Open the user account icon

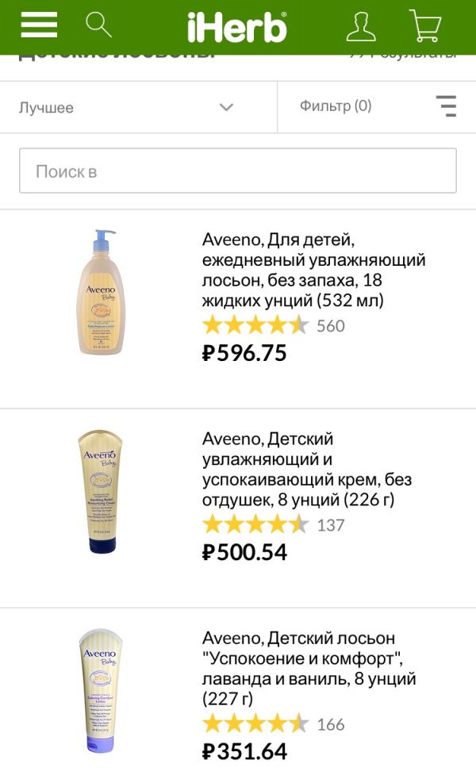coord(361,26)
